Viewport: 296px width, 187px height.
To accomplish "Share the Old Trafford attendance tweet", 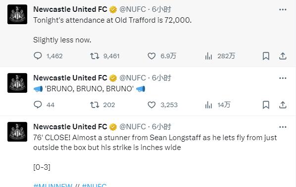I will coord(283,56).
